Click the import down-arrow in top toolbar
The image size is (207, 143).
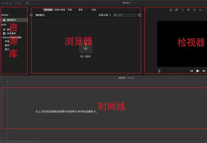pos(37,3)
